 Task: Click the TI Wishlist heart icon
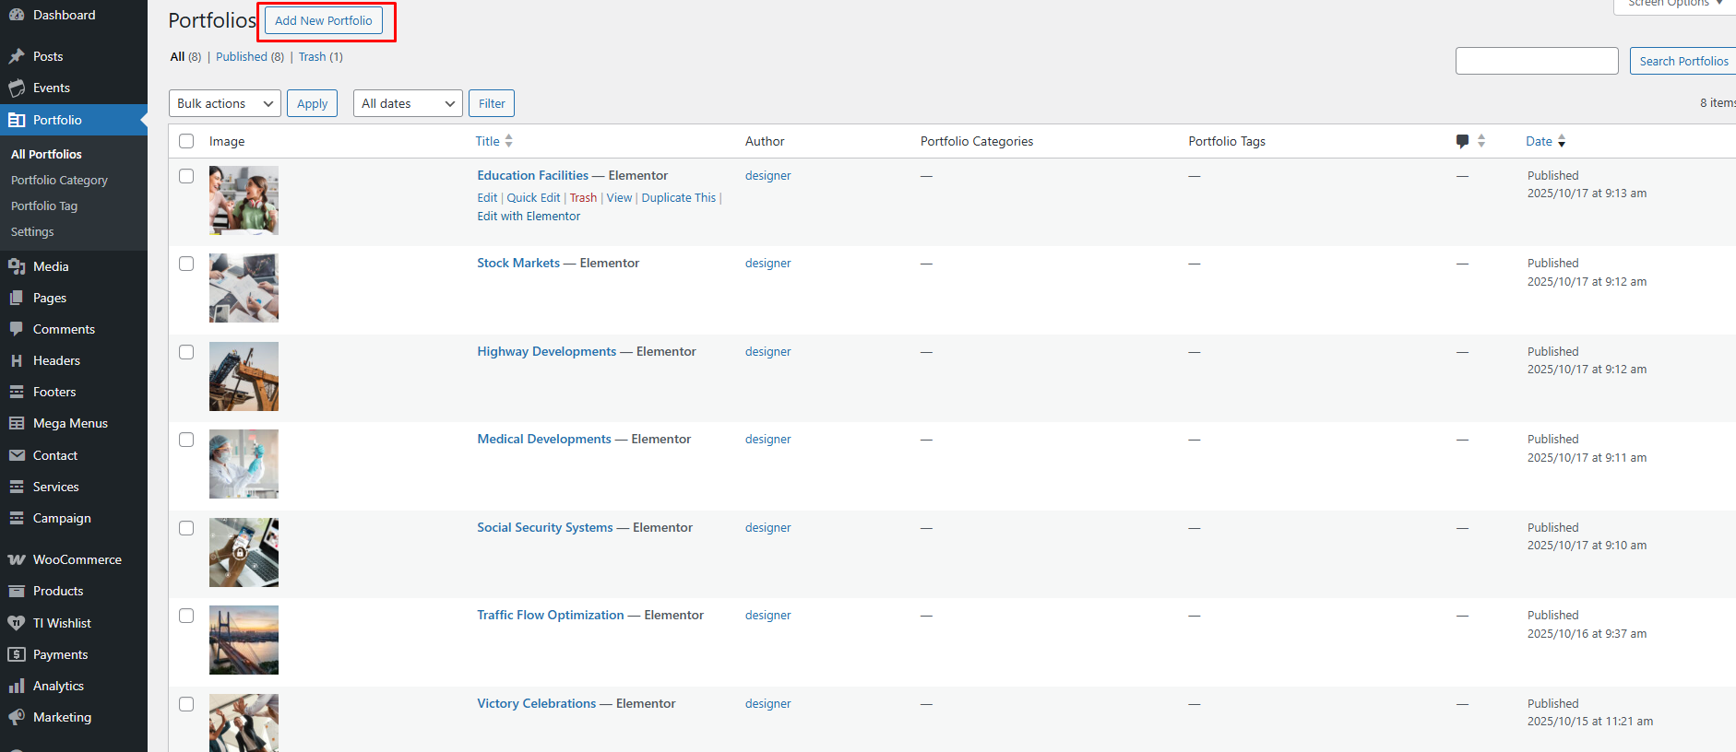(x=17, y=623)
